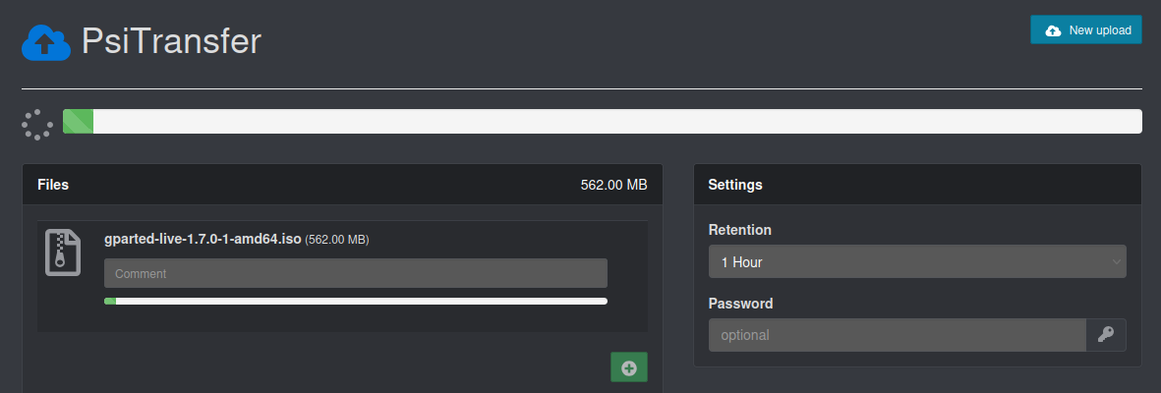Open the Retention dropdown showing 1 Hour
Image resolution: width=1161 pixels, height=393 pixels.
click(x=904, y=262)
